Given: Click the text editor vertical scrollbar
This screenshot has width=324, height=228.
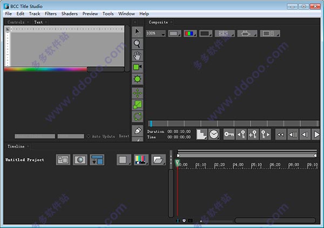Looking at the screenshot, I should 127,49.
